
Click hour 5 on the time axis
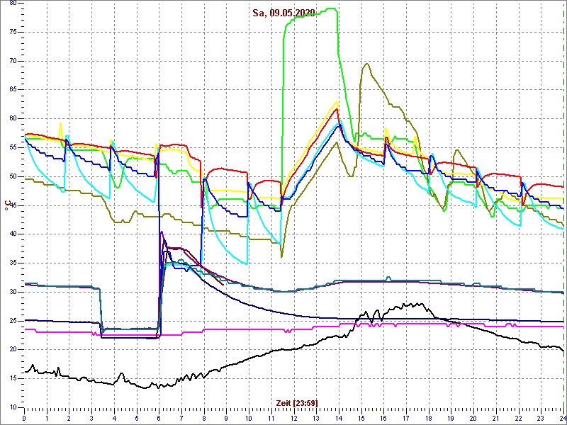(x=136, y=417)
